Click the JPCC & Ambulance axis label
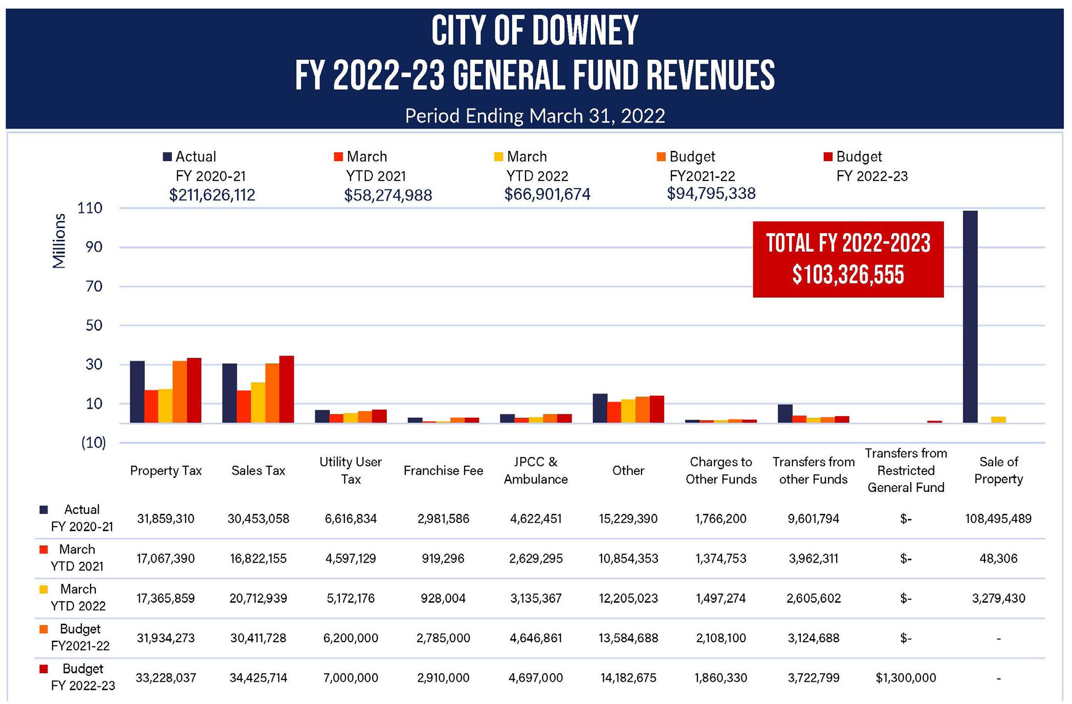This screenshot has height=704, width=1072. pos(536,470)
